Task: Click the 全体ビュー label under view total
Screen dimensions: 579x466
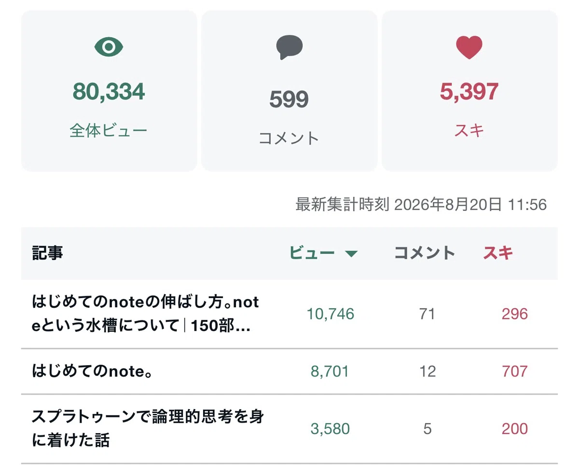Action: pos(109,131)
